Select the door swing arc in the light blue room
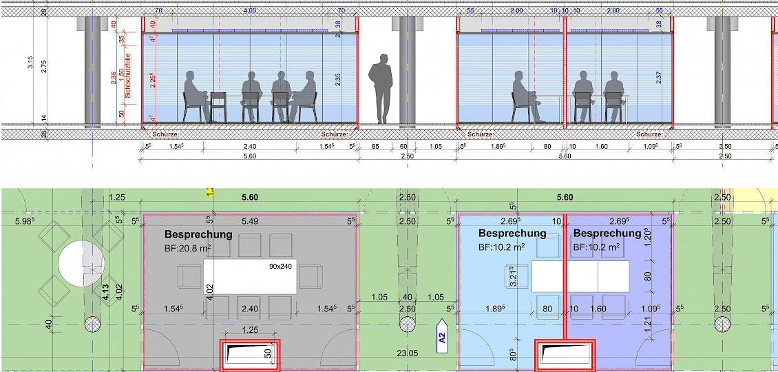 pyautogui.click(x=482, y=348)
